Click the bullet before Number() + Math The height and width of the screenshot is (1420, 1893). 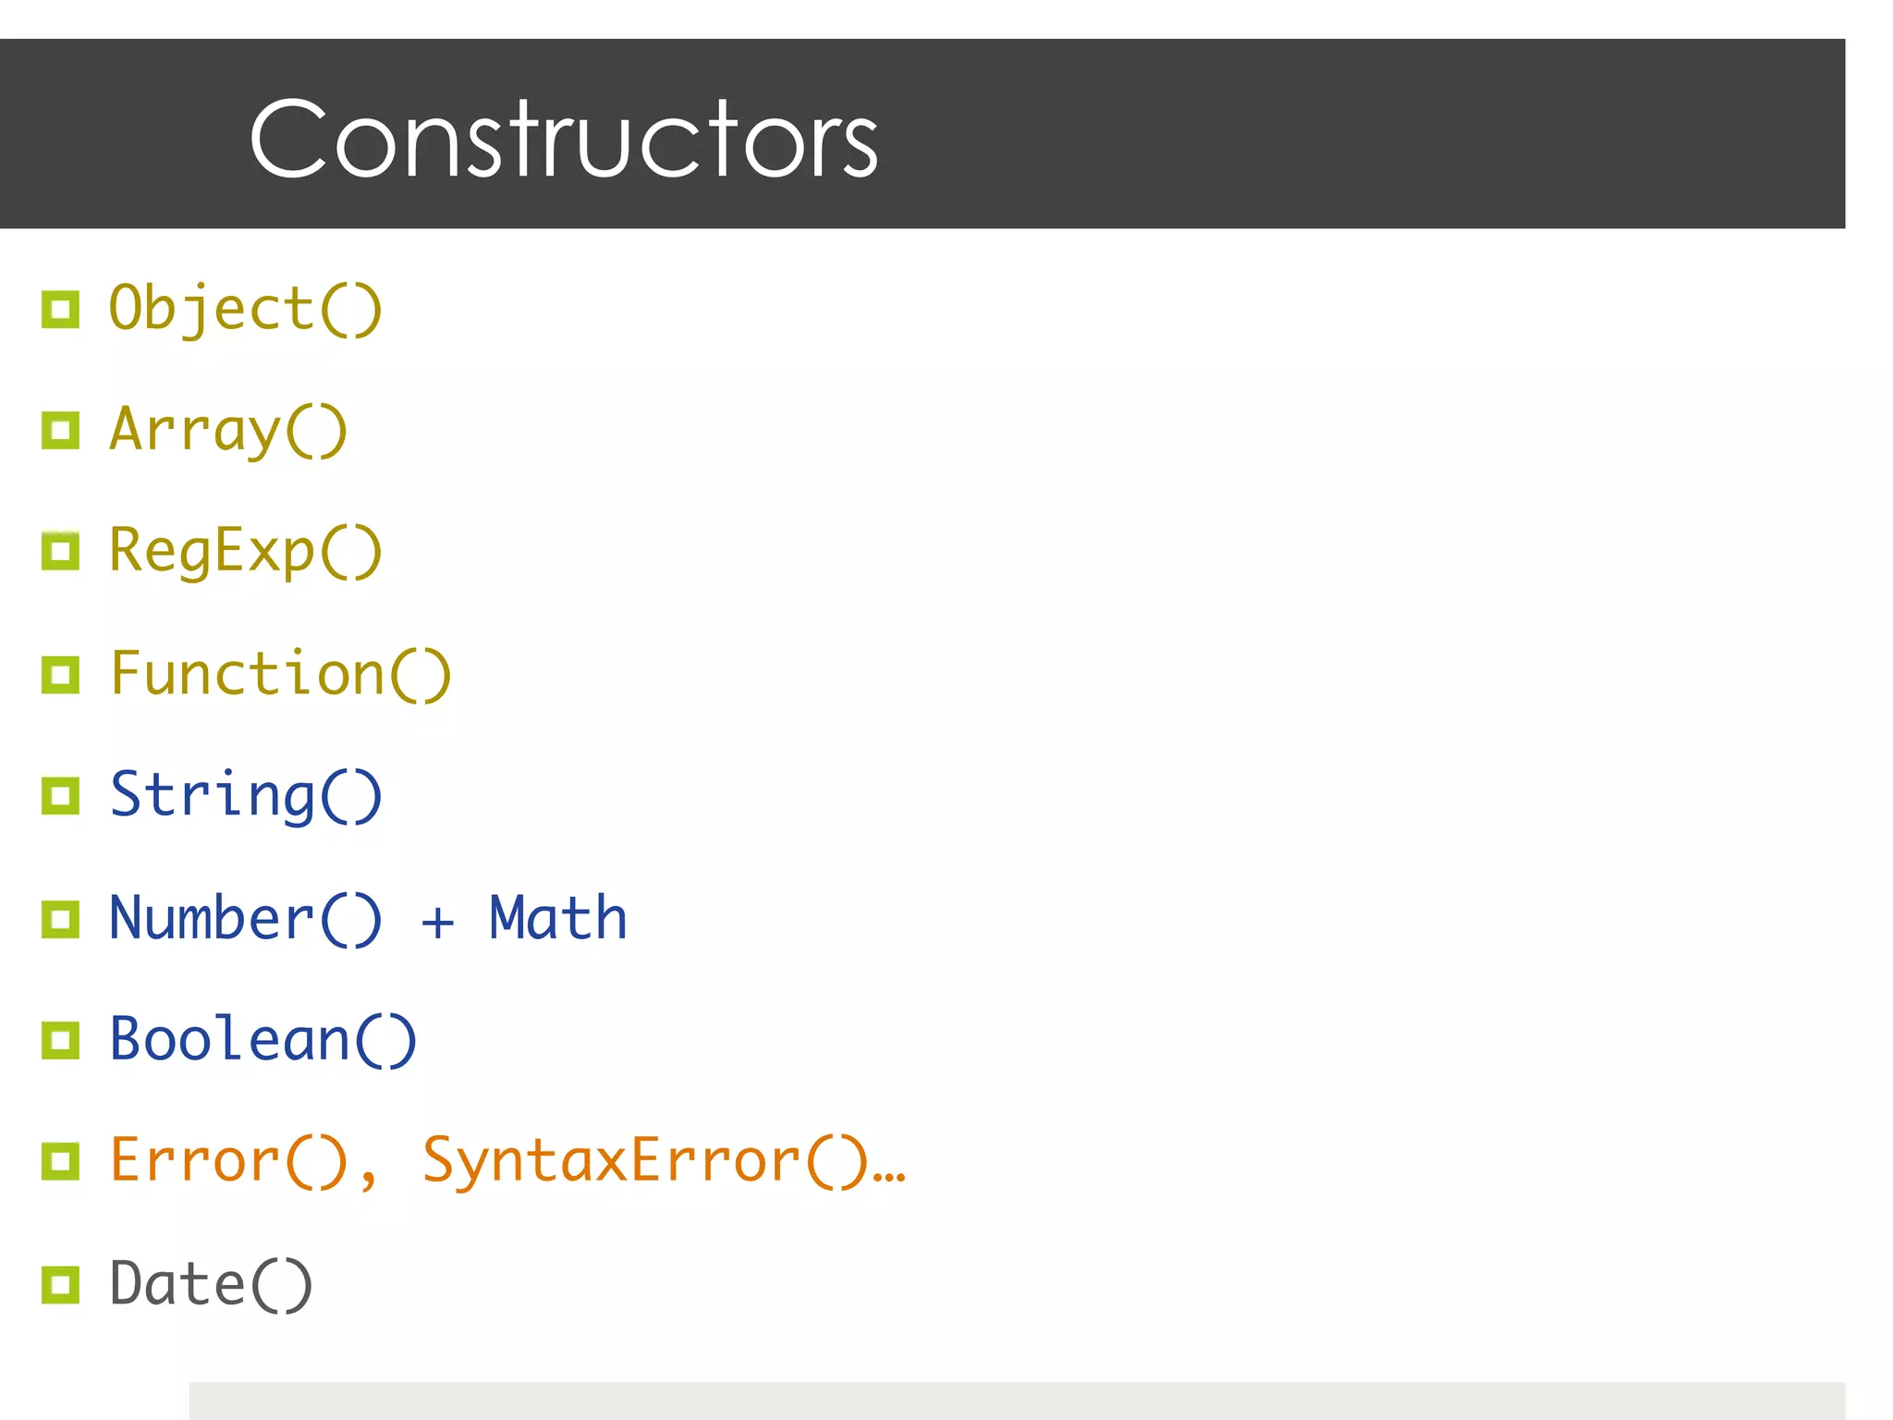61,919
